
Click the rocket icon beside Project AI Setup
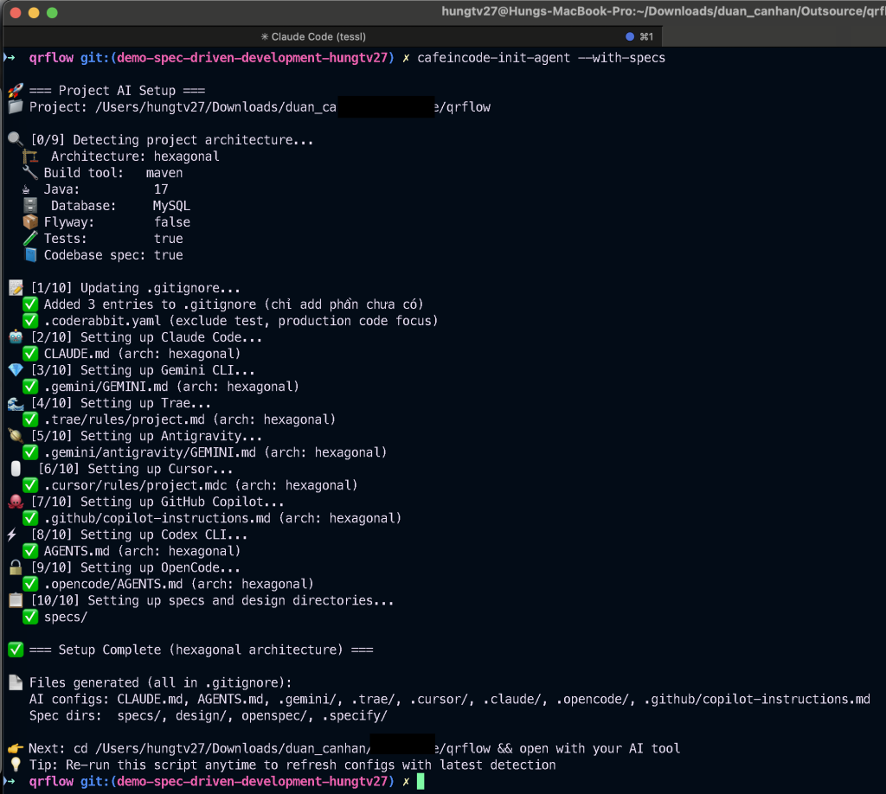coord(15,91)
